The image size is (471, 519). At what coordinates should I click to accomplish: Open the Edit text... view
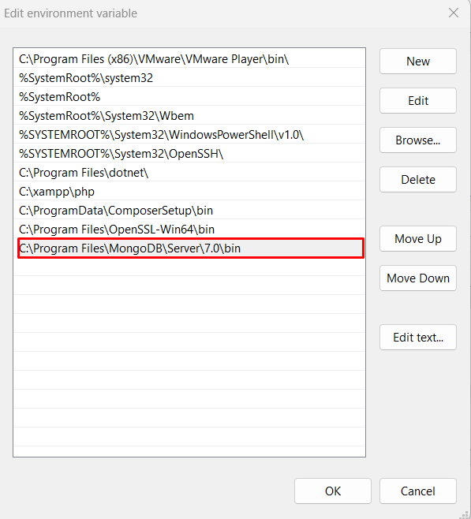click(x=418, y=338)
